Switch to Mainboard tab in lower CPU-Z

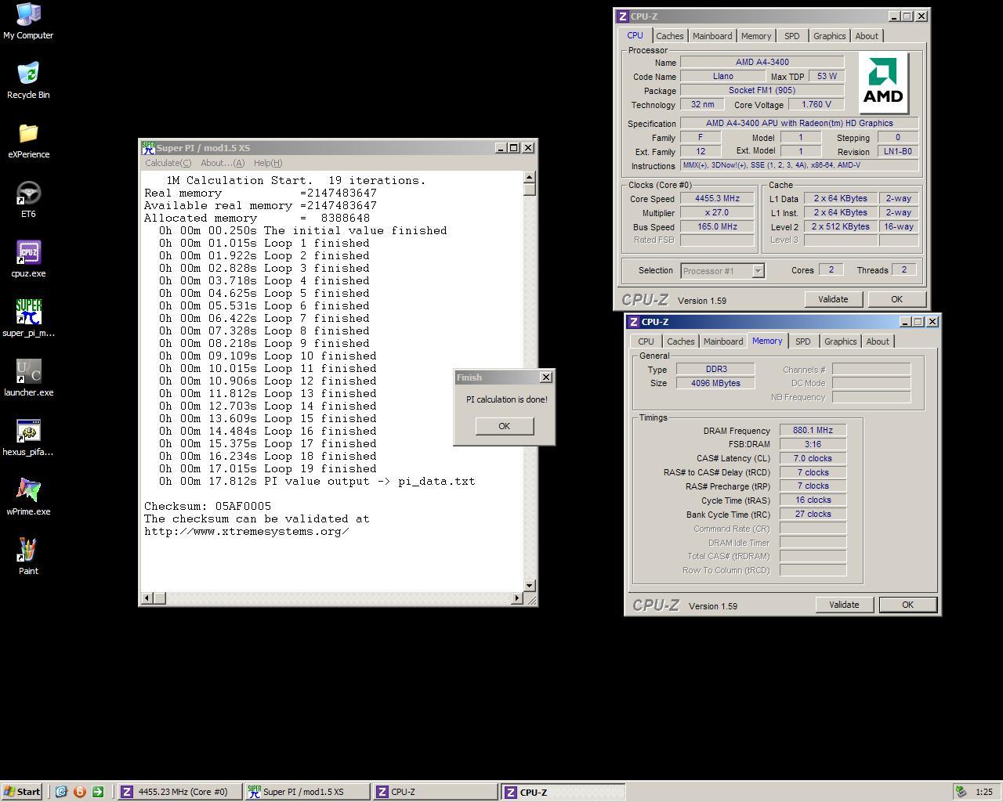[x=723, y=341]
